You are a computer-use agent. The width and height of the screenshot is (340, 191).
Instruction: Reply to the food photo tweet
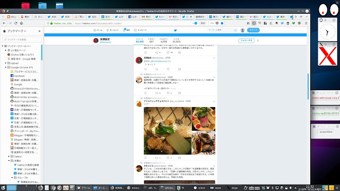click(145, 158)
